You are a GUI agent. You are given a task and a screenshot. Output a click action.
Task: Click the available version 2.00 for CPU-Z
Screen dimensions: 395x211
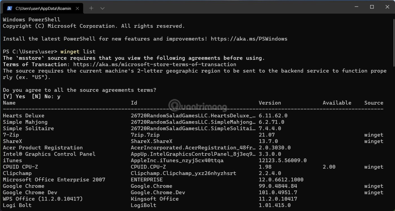(x=329, y=167)
